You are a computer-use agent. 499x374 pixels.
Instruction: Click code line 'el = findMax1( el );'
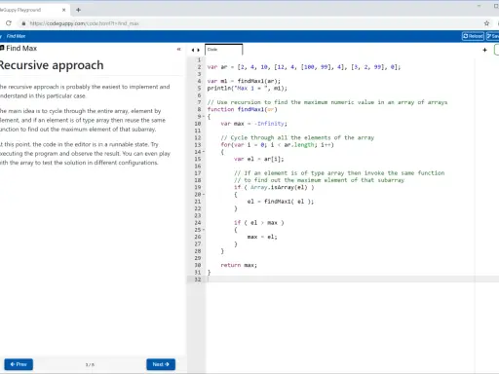tap(281, 202)
